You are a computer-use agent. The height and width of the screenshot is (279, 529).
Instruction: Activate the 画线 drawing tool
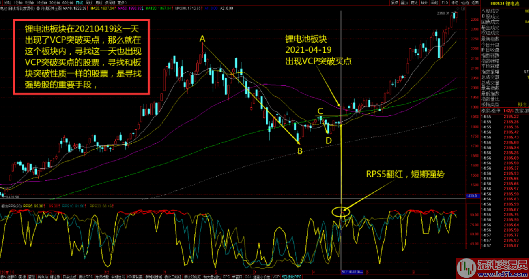[434, 2]
